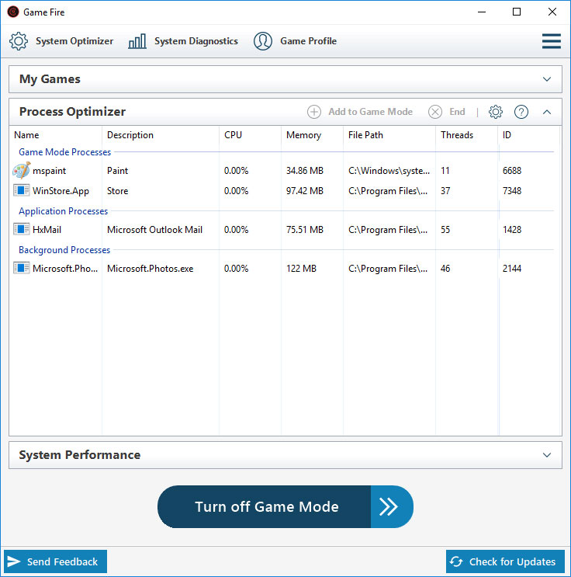Click thread count 46
Screen dimensions: 571x577
(445, 268)
